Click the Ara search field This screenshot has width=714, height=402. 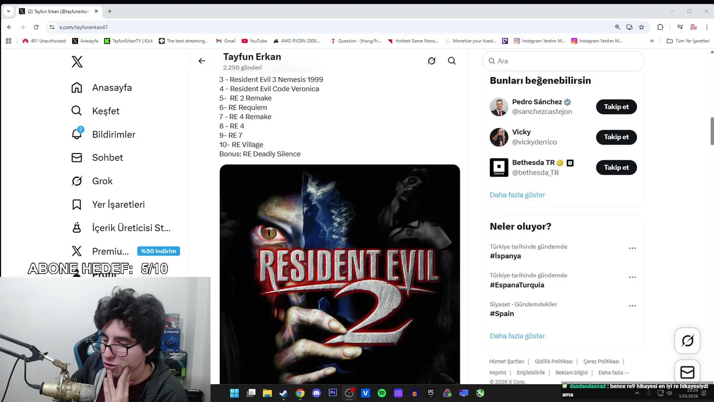point(563,61)
